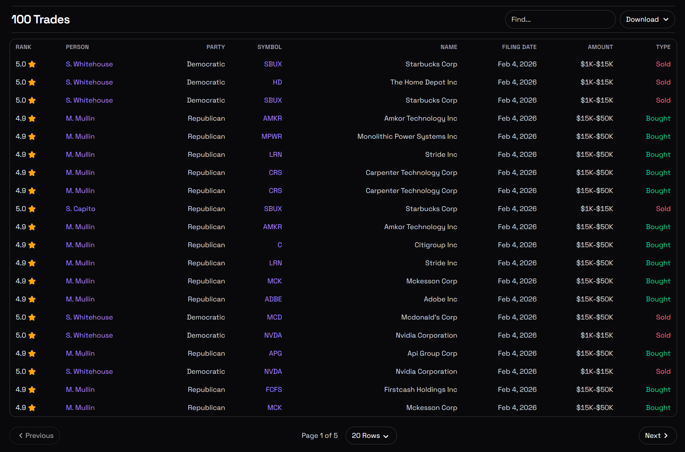Click the star icon in the Mcdonald's row
The width and height of the screenshot is (685, 452).
coord(32,317)
